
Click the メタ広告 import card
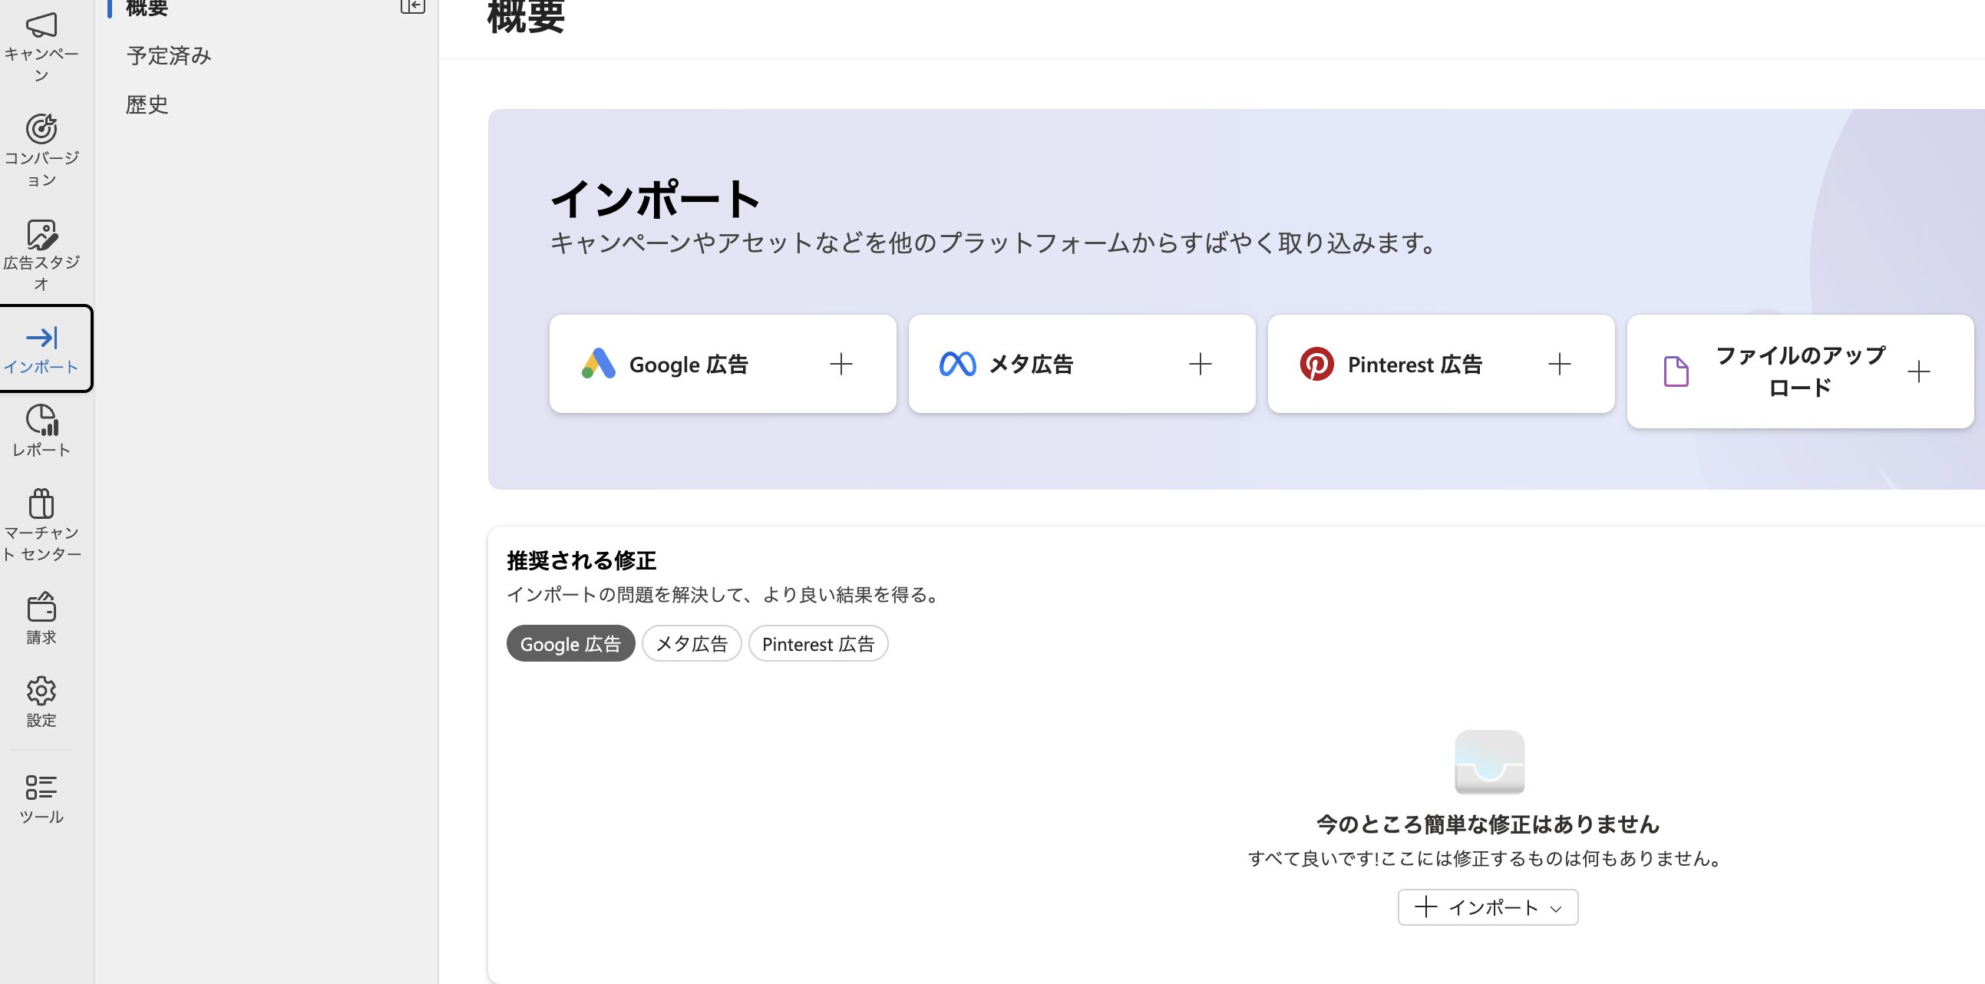[1081, 364]
